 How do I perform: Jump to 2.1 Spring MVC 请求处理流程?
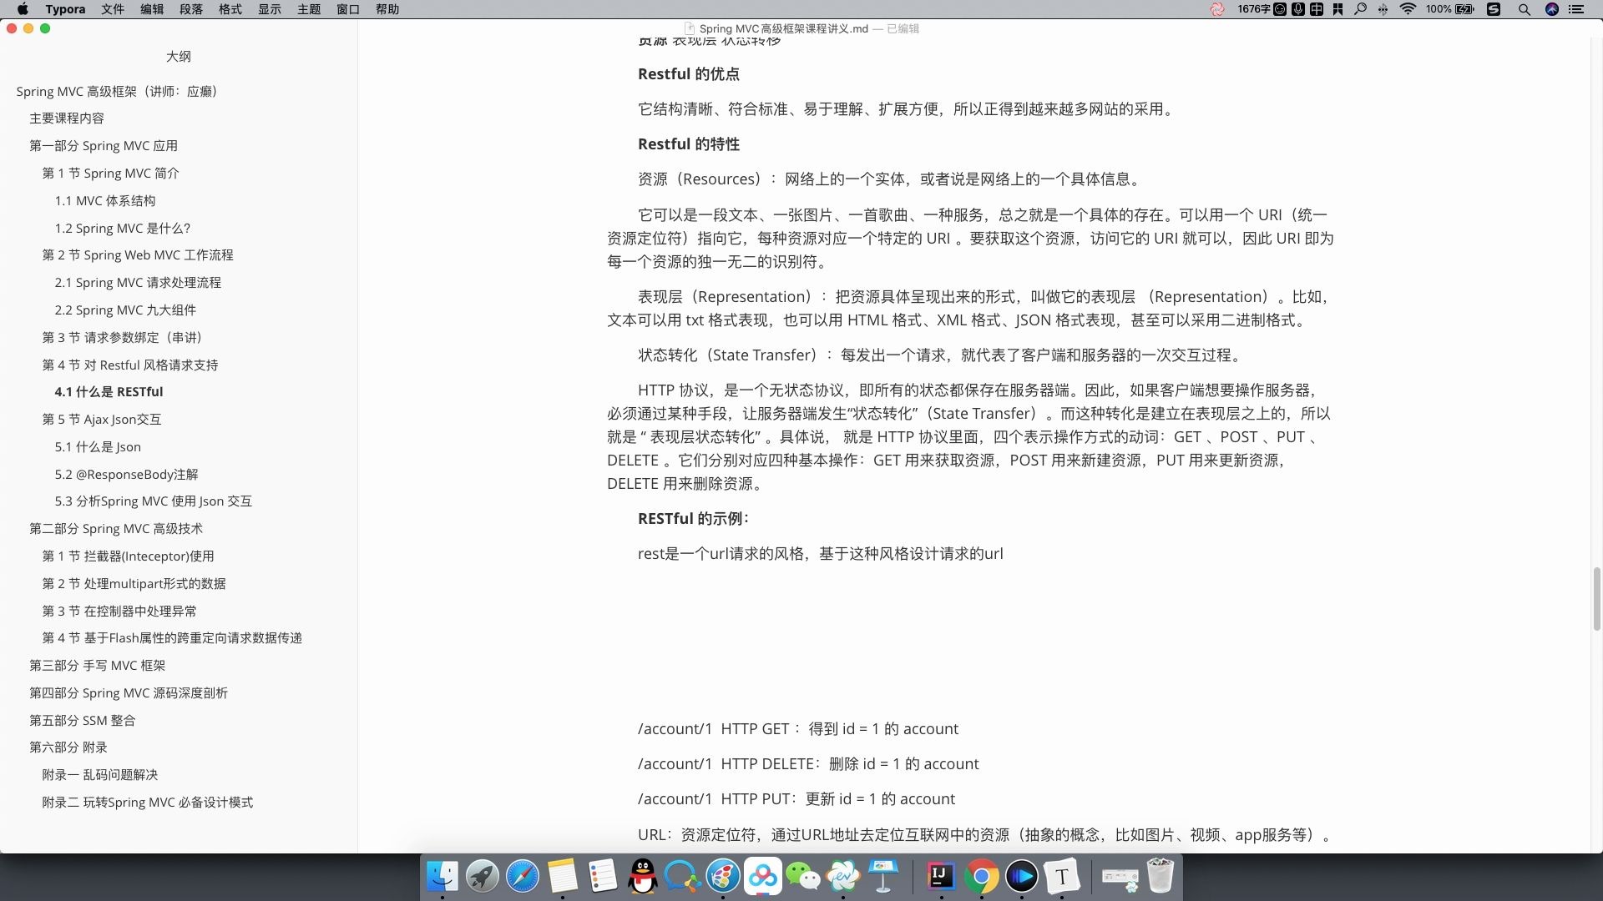click(138, 283)
